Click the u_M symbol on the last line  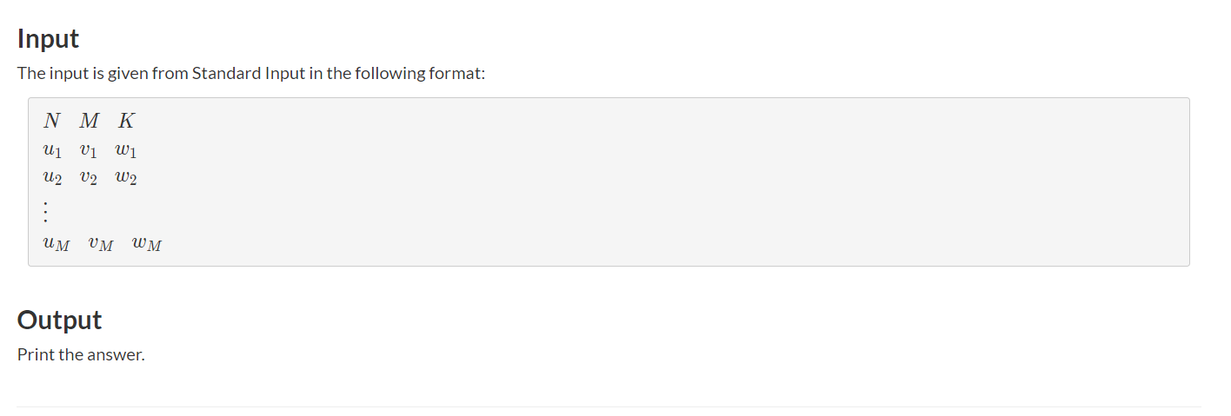click(56, 244)
